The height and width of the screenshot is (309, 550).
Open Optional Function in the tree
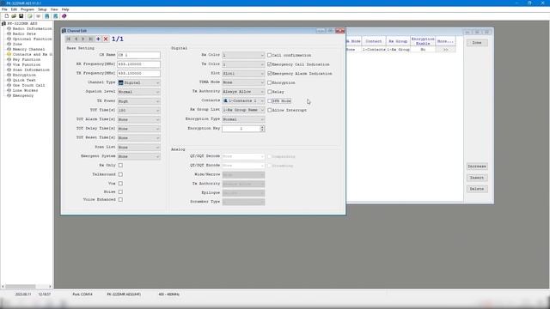tap(32, 39)
